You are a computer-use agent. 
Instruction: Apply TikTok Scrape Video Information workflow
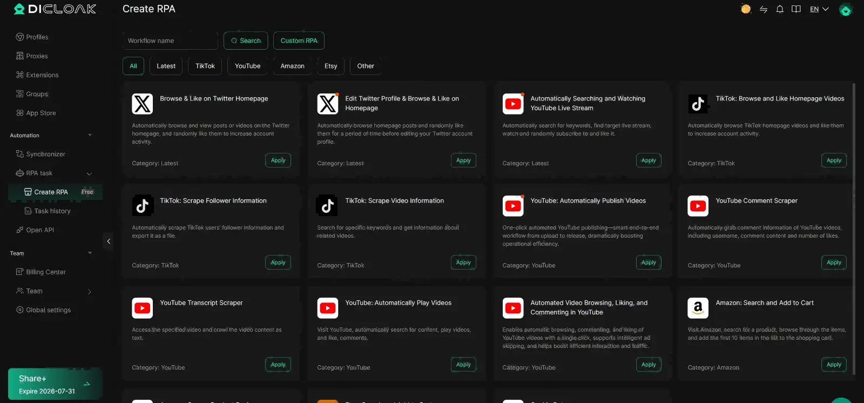(463, 263)
